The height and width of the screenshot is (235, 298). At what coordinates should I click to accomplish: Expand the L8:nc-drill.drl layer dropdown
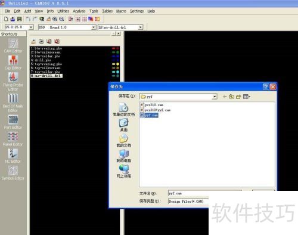click(141, 27)
